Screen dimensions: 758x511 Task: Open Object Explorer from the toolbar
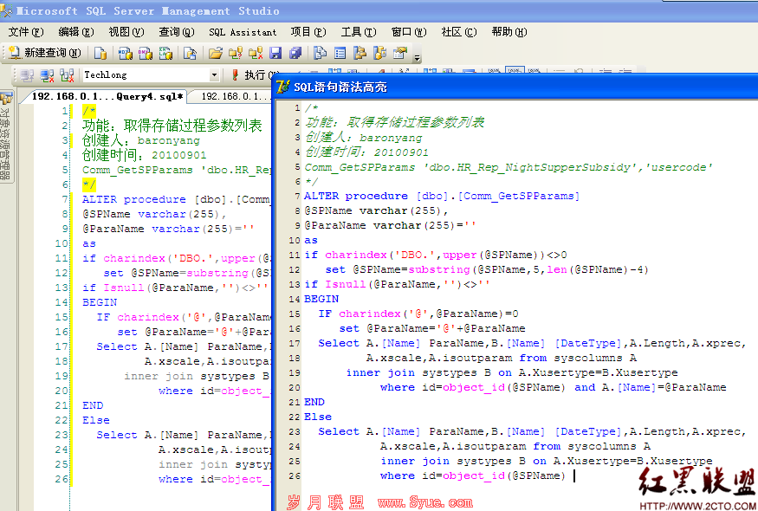click(360, 53)
